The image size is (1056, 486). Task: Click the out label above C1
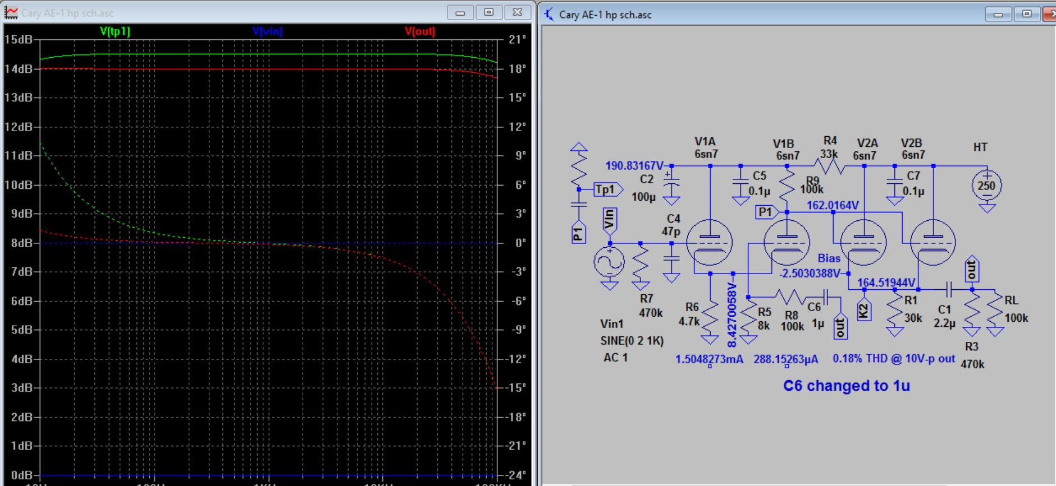click(x=972, y=270)
